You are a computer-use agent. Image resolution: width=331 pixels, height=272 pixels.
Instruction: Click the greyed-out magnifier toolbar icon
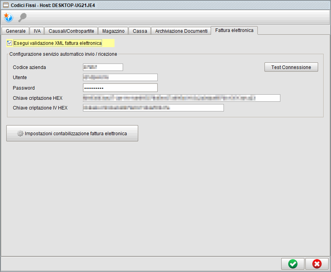coord(23,18)
